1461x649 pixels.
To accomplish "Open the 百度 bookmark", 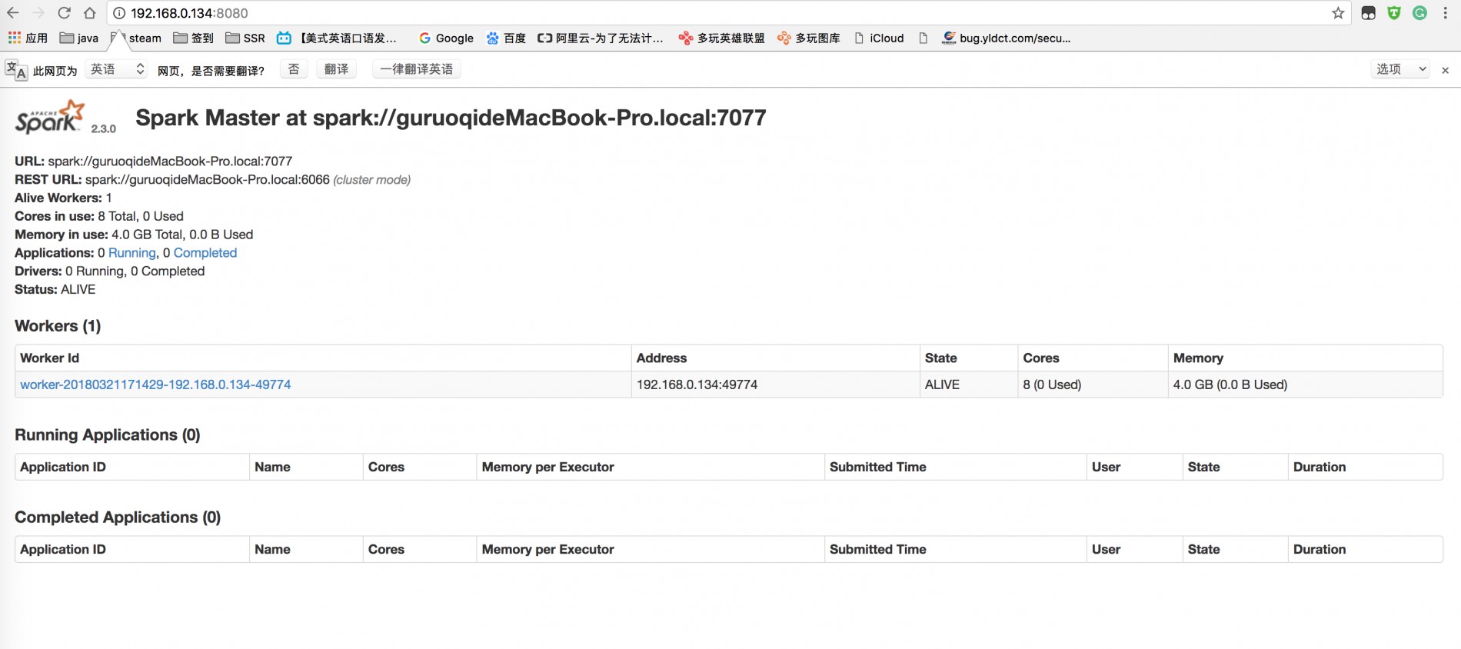I will [506, 38].
